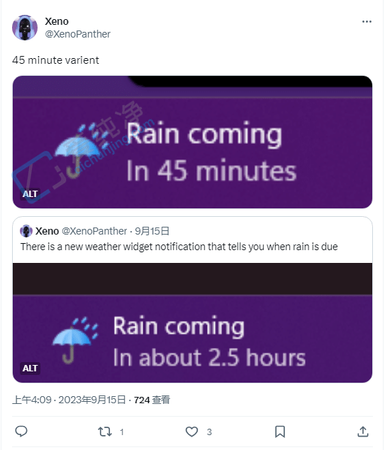View the Rain coming in about 2.5 hours image
Viewport: 385px width, 450px height.
point(192,323)
